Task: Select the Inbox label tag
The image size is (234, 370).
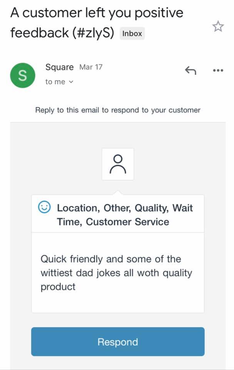Action: point(132,34)
